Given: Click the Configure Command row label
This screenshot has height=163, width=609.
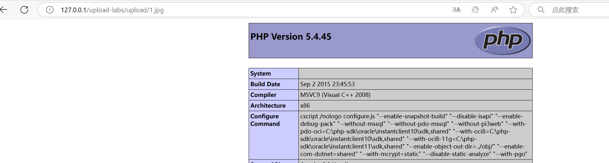Looking at the screenshot, I should click(265, 120).
